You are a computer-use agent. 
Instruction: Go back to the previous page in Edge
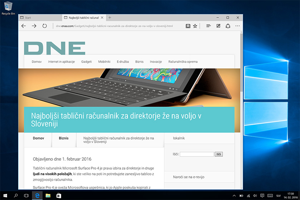(x=24, y=26)
